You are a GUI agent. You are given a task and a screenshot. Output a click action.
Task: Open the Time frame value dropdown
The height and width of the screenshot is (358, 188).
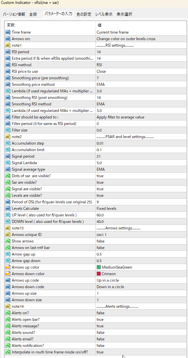[x=141, y=32]
